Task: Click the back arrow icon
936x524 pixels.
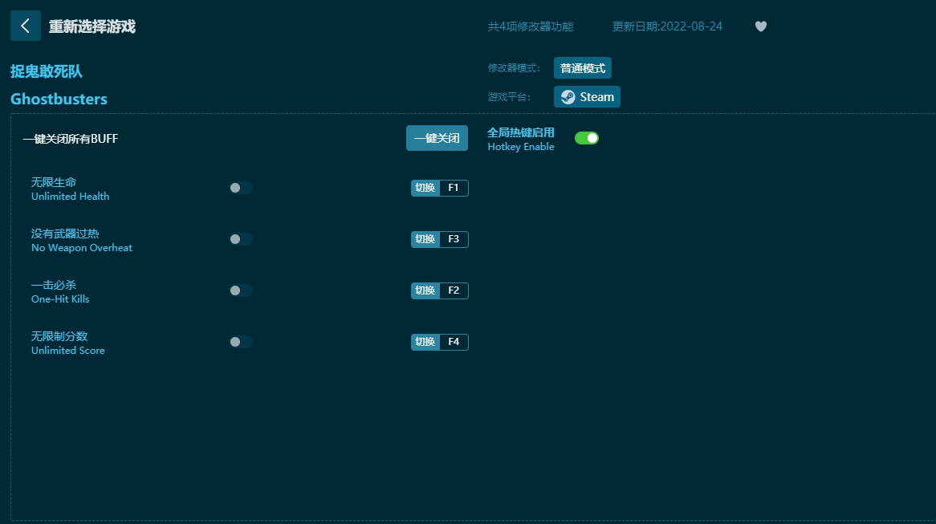Action: click(x=26, y=26)
